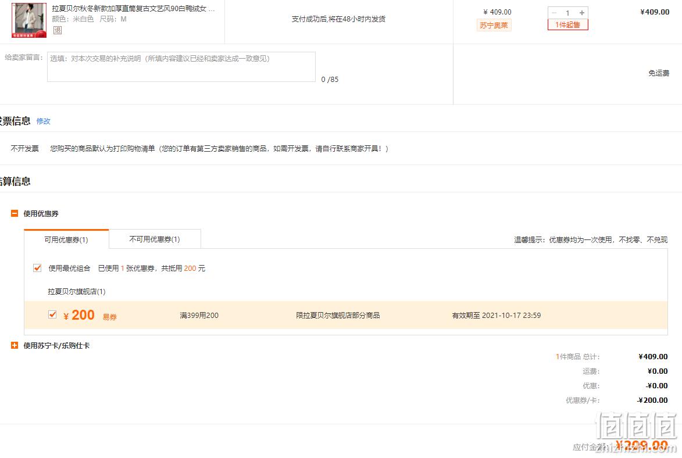Click the quantity field showing 1
682x458 pixels.
tap(567, 13)
